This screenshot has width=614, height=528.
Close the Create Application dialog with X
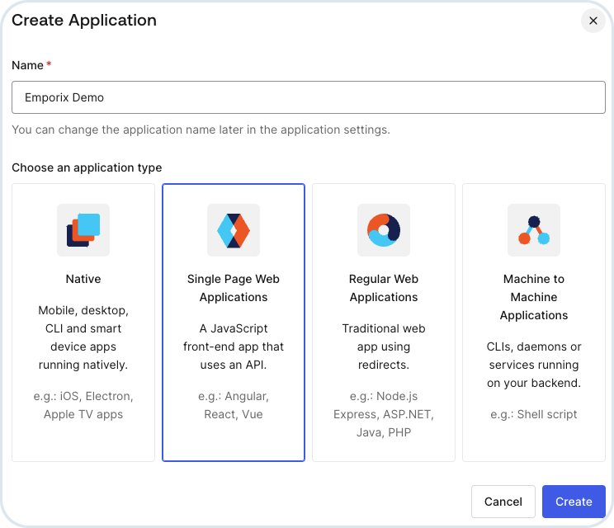pyautogui.click(x=593, y=21)
